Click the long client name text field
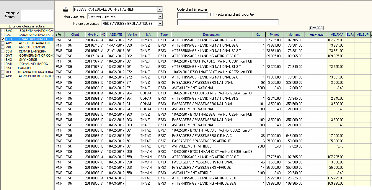The height and width of the screenshot is (190, 372). click(228, 22)
